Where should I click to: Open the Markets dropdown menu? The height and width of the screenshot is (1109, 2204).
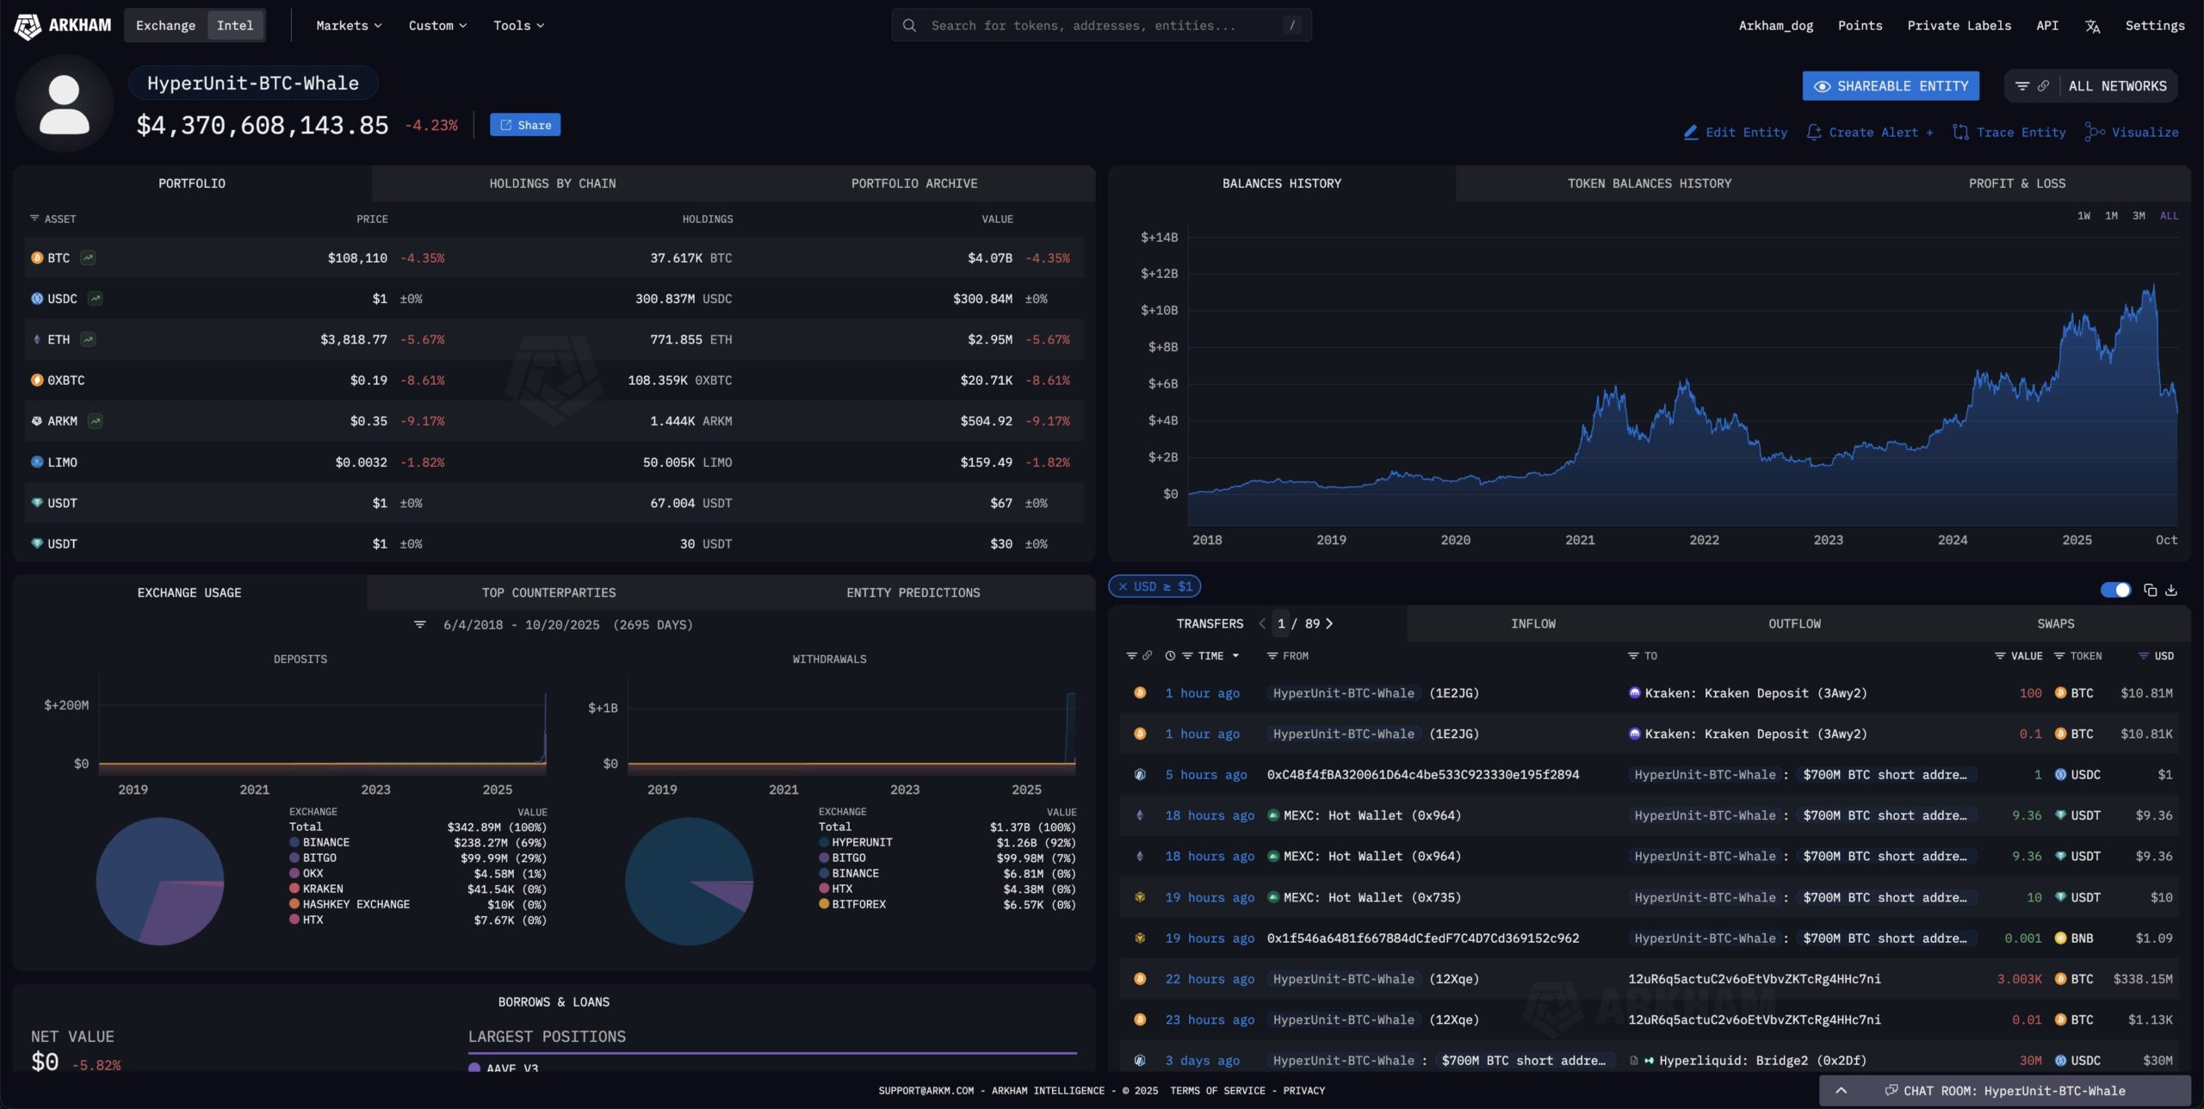click(x=349, y=26)
